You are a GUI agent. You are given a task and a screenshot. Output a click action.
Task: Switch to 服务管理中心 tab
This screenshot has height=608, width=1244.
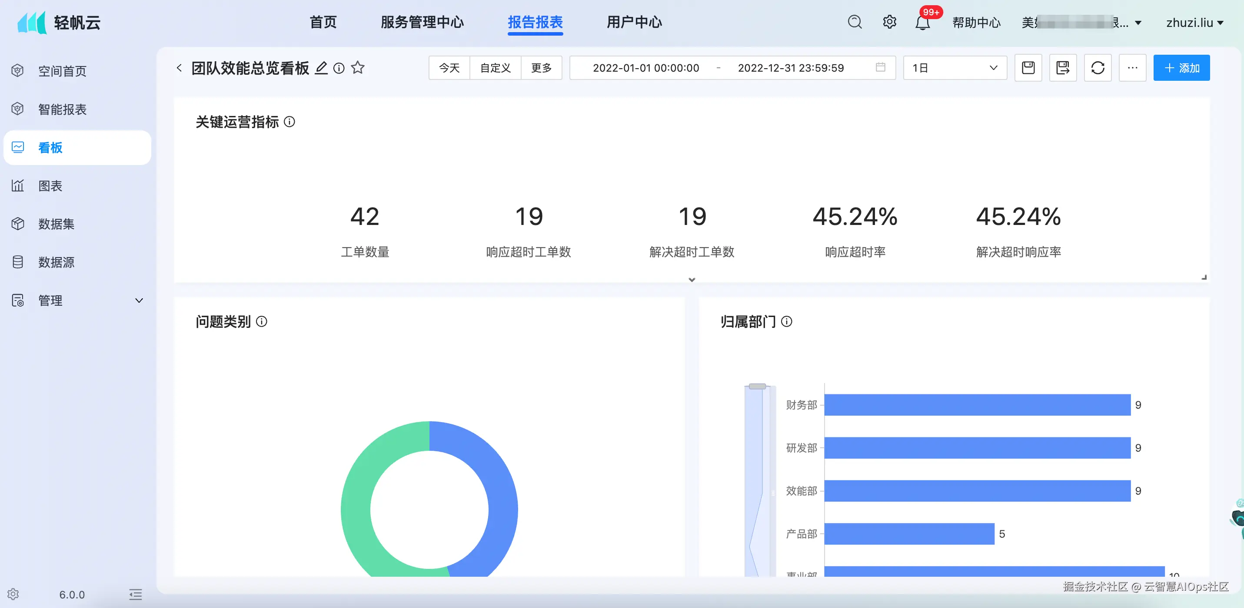[422, 22]
